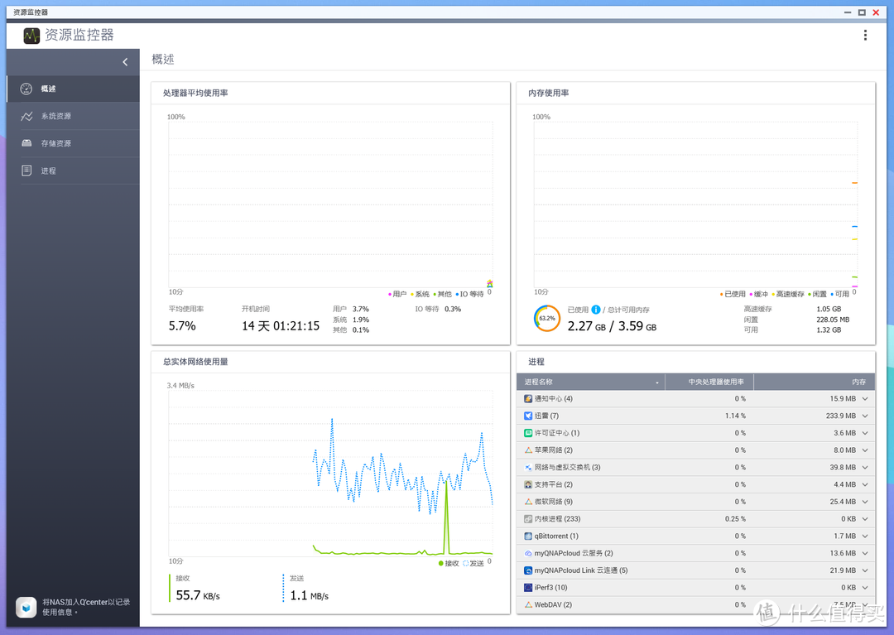Viewport: 894px width, 635px height.
Task: Click the 14 天 01:21:15 uptime value
Action: point(281,326)
